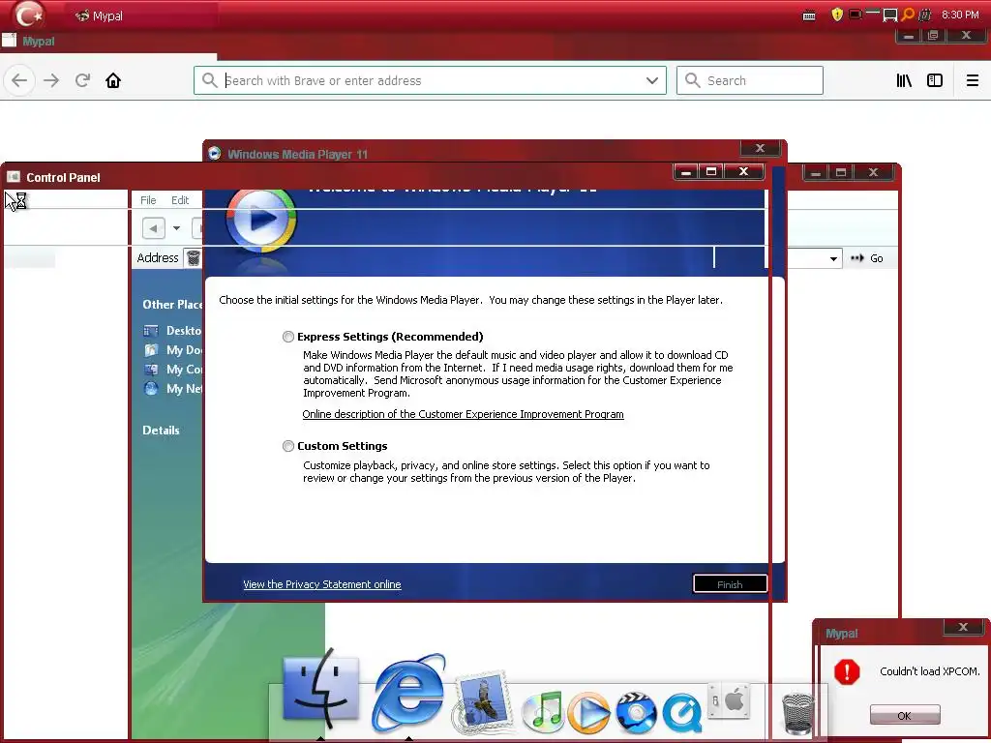Toggle the Mypal sidebar icon
Screen dimensions: 991x743
tap(935, 81)
